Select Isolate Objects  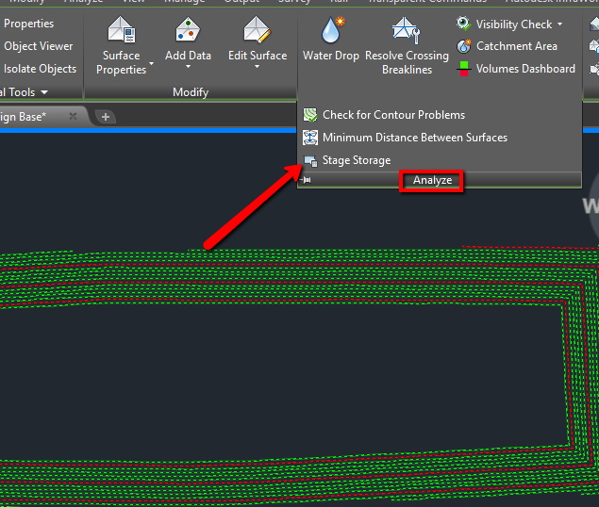point(40,69)
